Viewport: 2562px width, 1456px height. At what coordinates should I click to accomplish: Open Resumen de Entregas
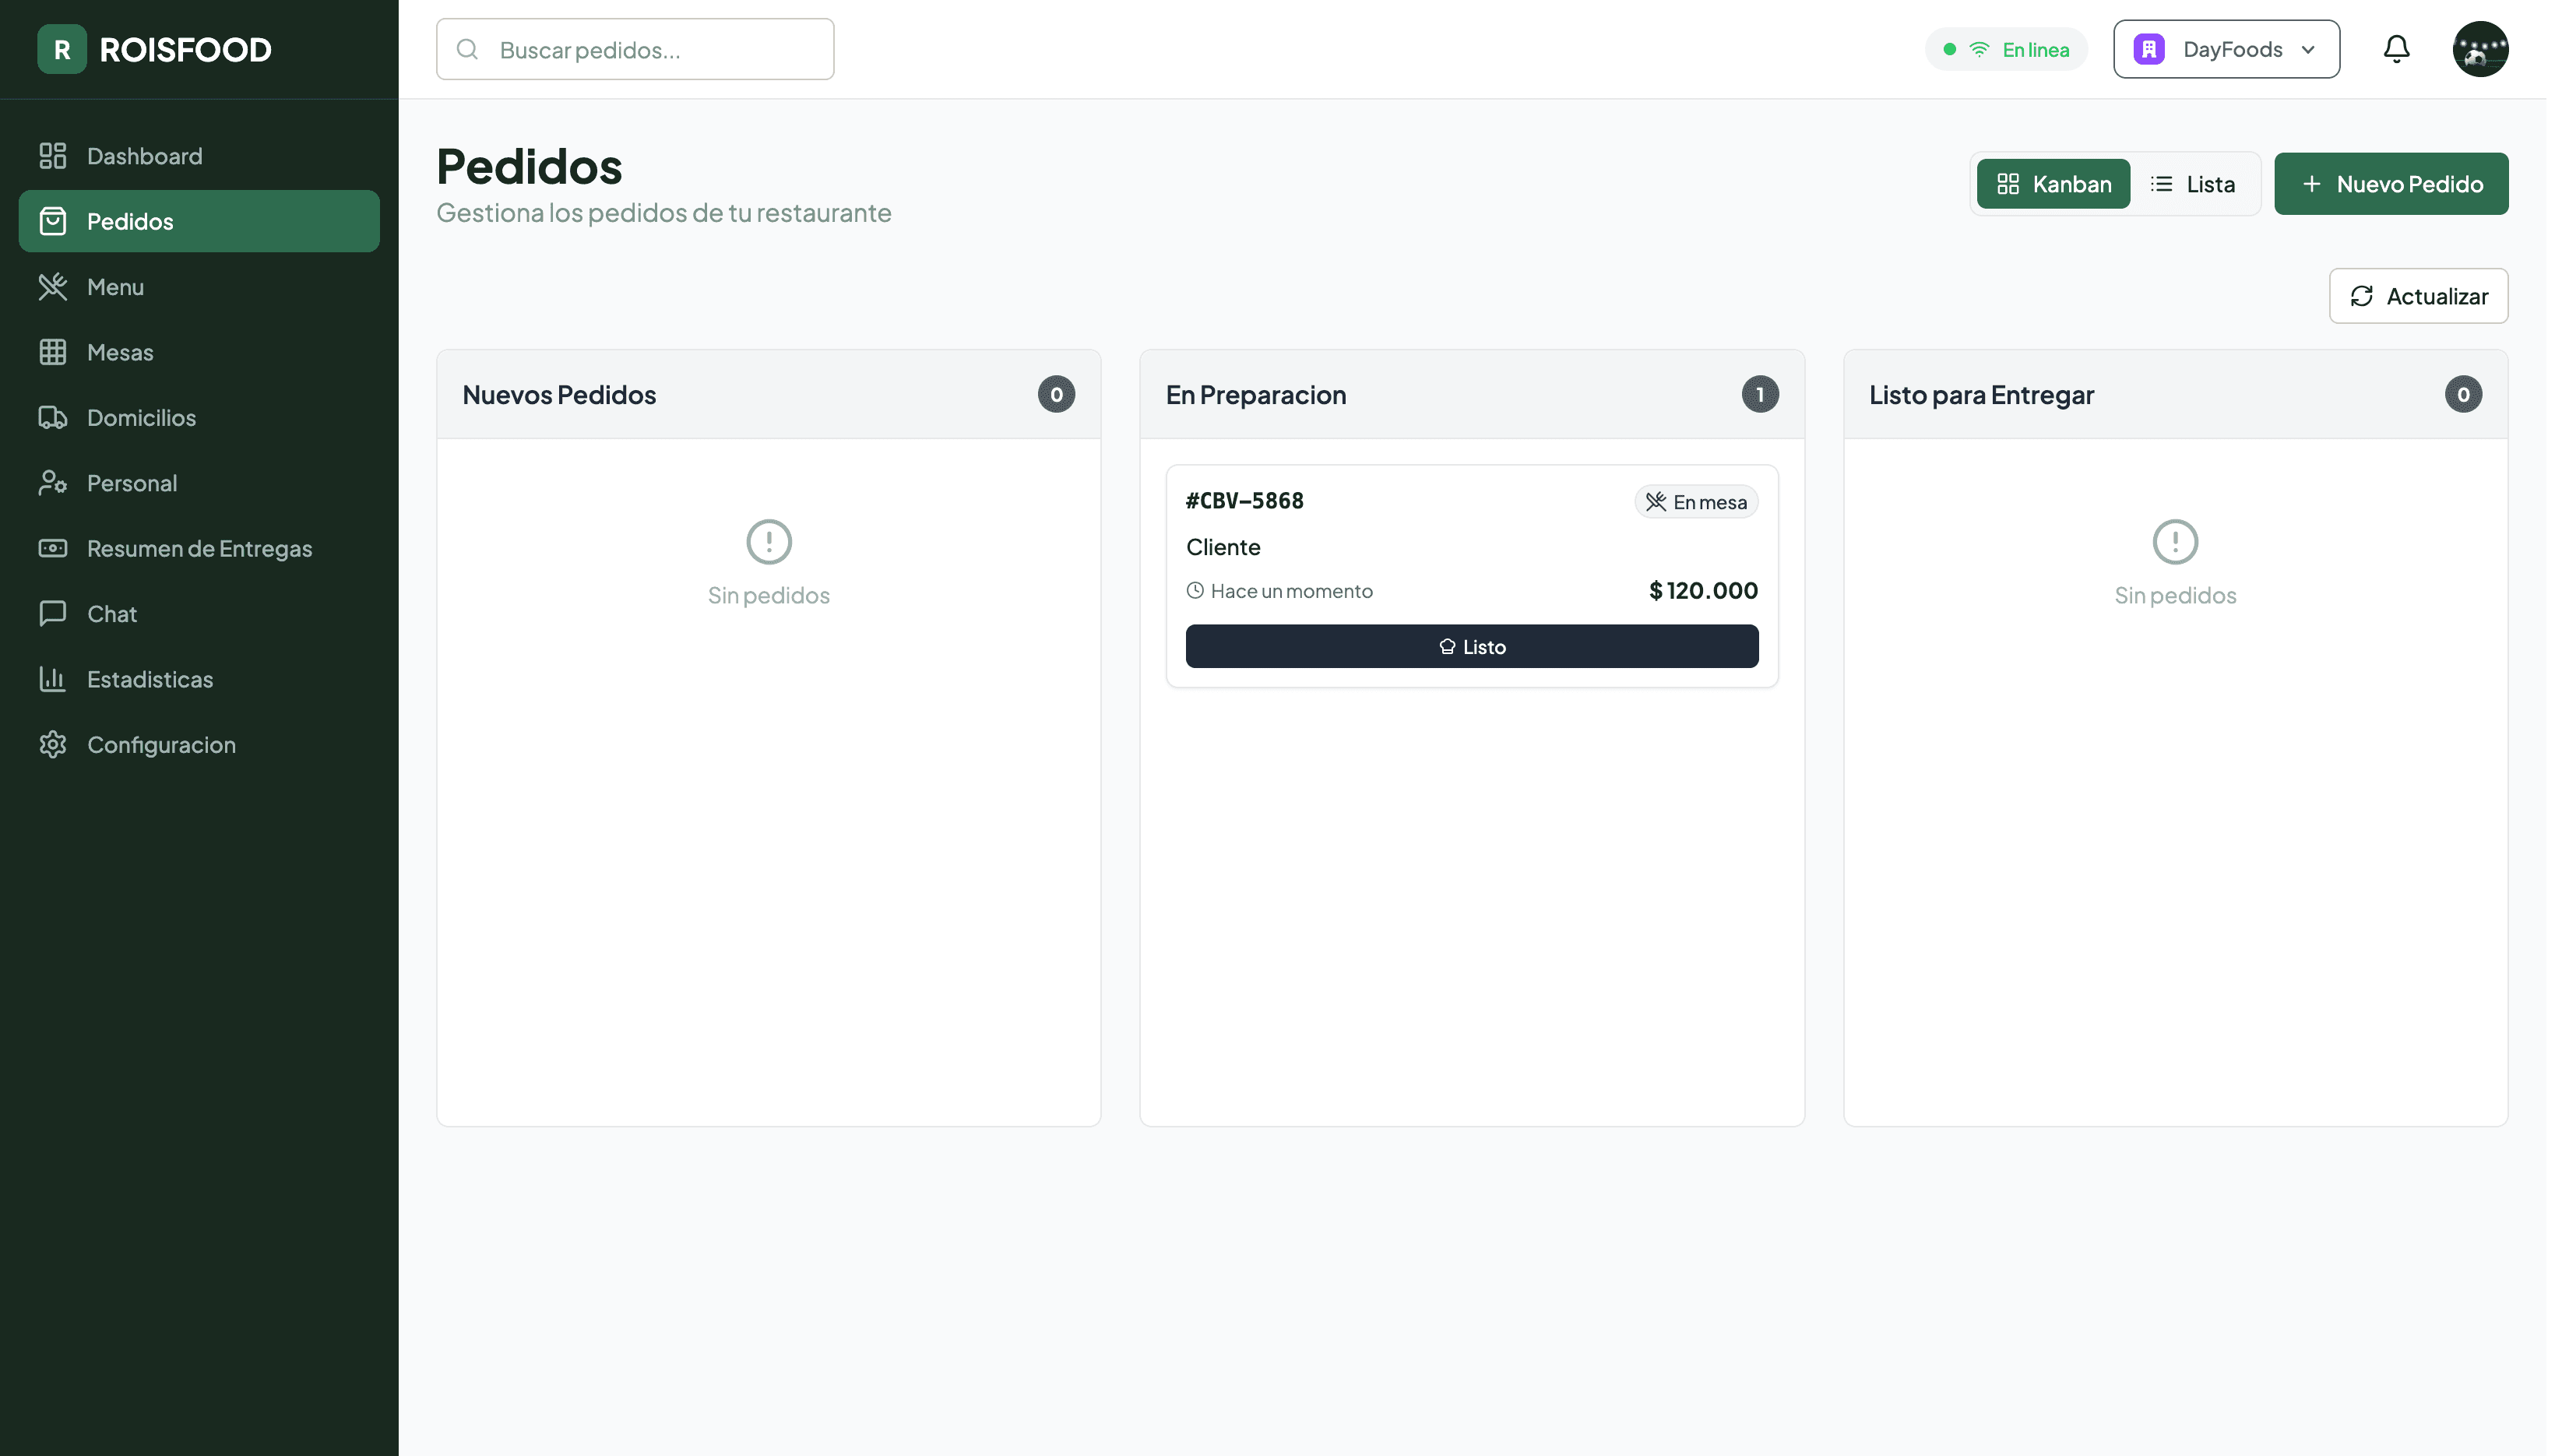coord(199,548)
